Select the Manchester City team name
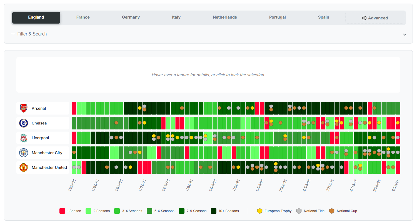 47,153
